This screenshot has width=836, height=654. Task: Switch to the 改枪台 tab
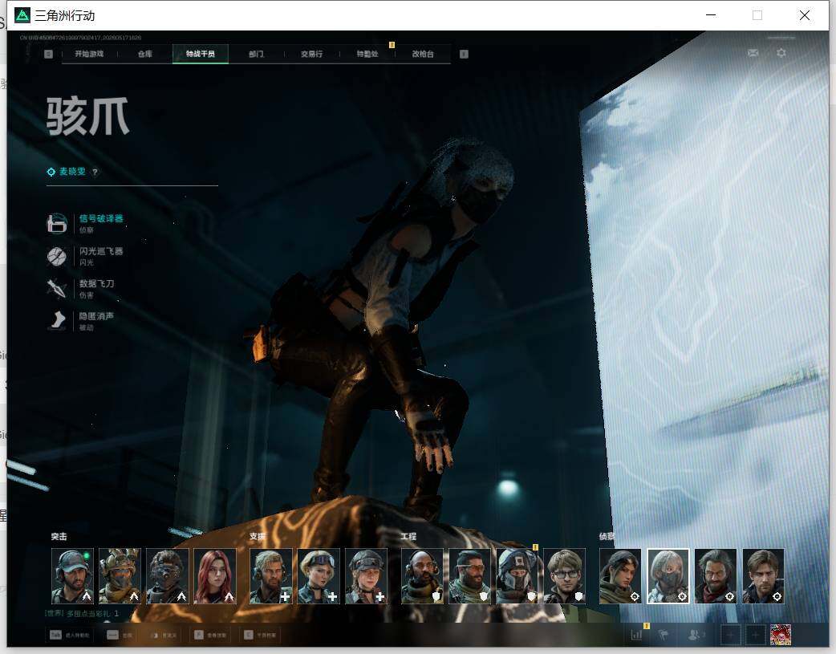423,54
